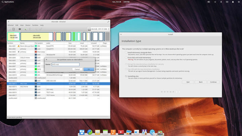This screenshot has width=242, height=136.
Task: Open the sound volume indicator in top panel
Action: pyautogui.click(x=209, y=2)
